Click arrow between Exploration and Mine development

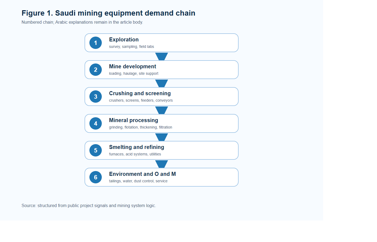click(x=162, y=56)
